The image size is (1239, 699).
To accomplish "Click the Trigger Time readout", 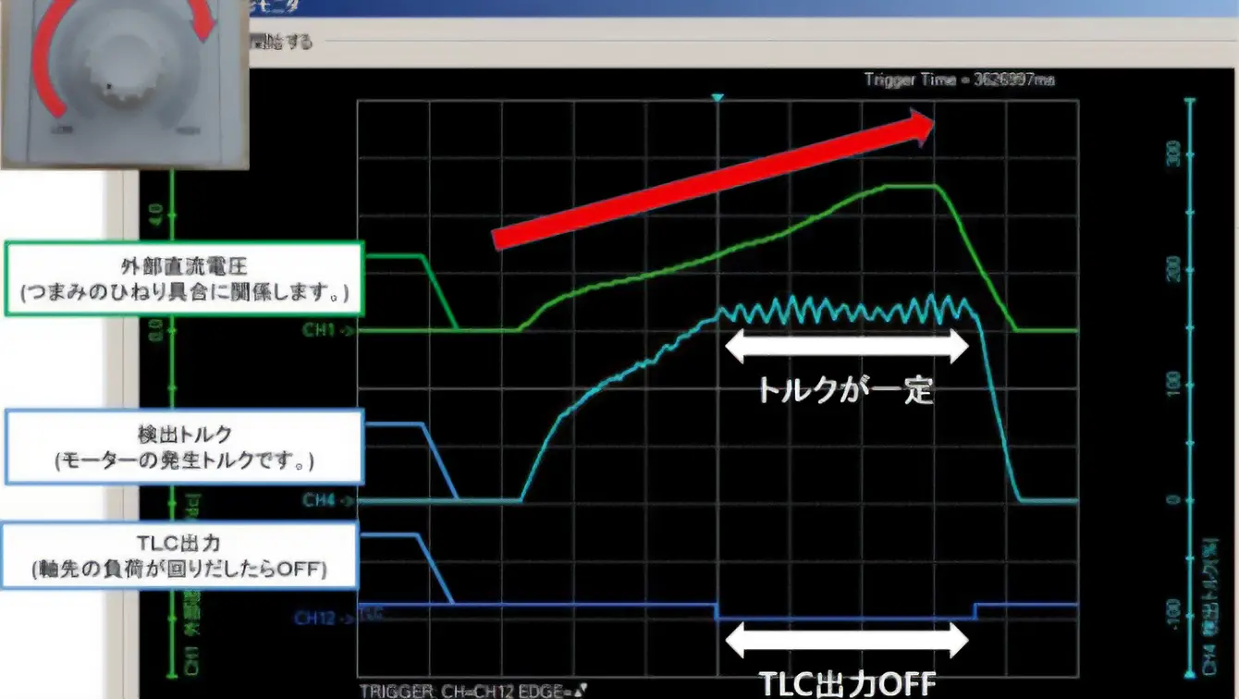I will (x=959, y=80).
